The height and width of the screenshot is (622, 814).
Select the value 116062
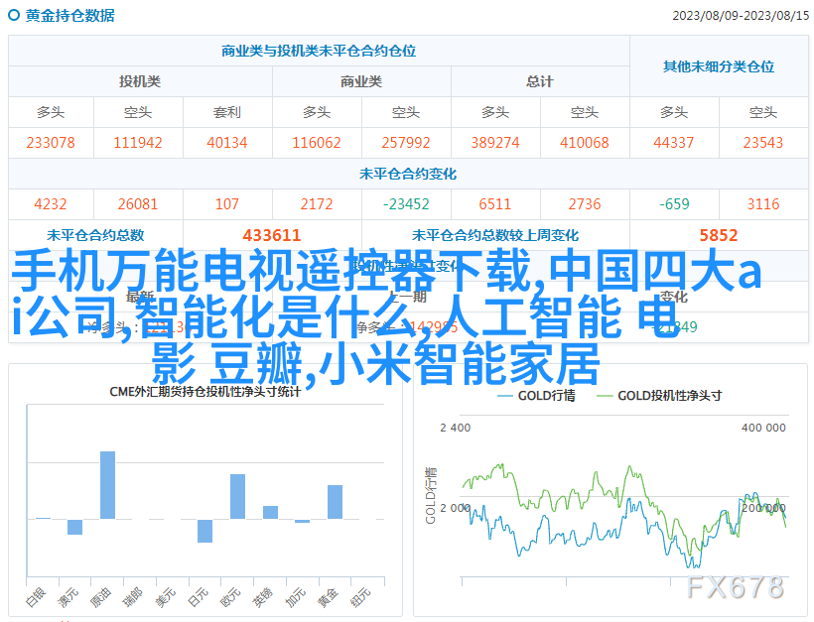click(317, 143)
